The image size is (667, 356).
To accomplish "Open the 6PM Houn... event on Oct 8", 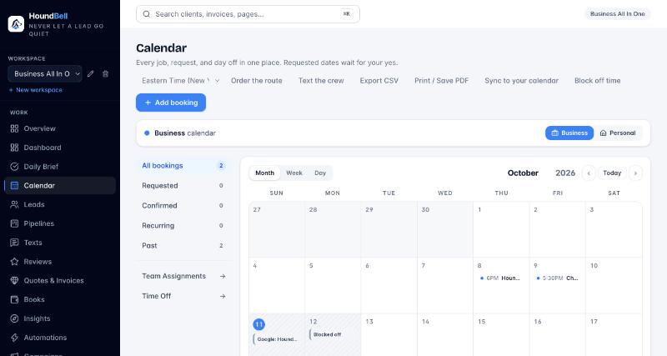I will click(x=501, y=278).
